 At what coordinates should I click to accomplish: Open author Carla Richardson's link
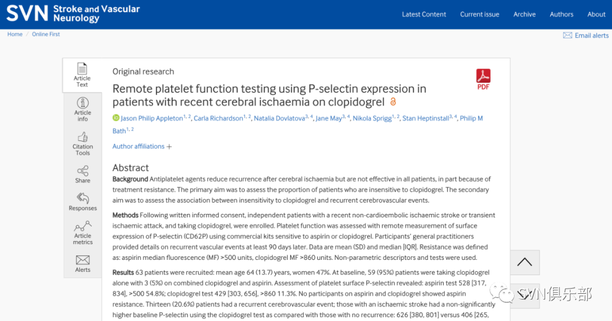click(218, 118)
